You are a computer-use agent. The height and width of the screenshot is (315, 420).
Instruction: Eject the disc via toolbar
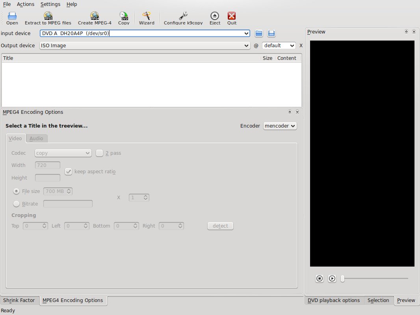click(x=215, y=19)
